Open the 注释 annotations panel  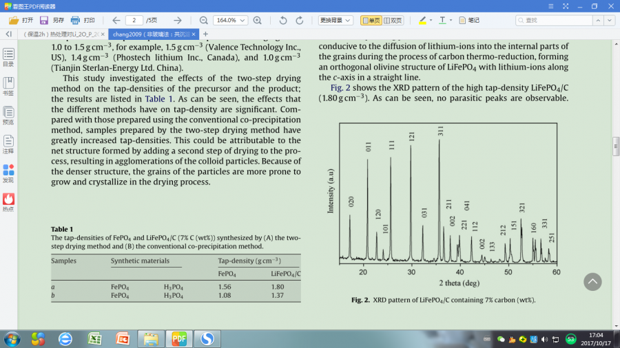click(8, 143)
